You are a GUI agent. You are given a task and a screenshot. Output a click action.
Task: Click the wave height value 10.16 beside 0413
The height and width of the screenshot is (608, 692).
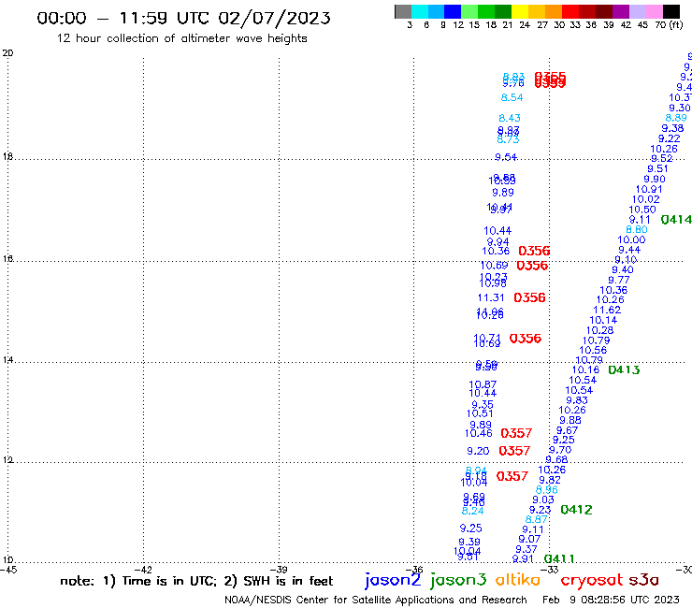pos(585,370)
